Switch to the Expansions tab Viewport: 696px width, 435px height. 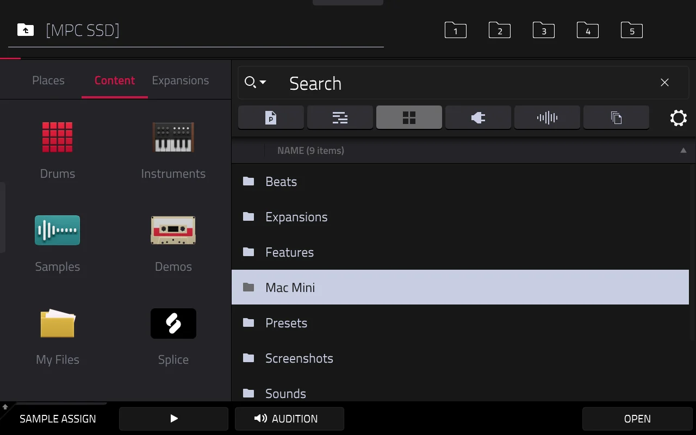tap(181, 80)
